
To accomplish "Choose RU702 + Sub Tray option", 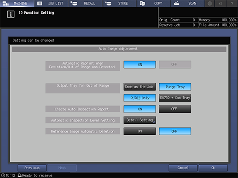I will (x=175, y=98).
